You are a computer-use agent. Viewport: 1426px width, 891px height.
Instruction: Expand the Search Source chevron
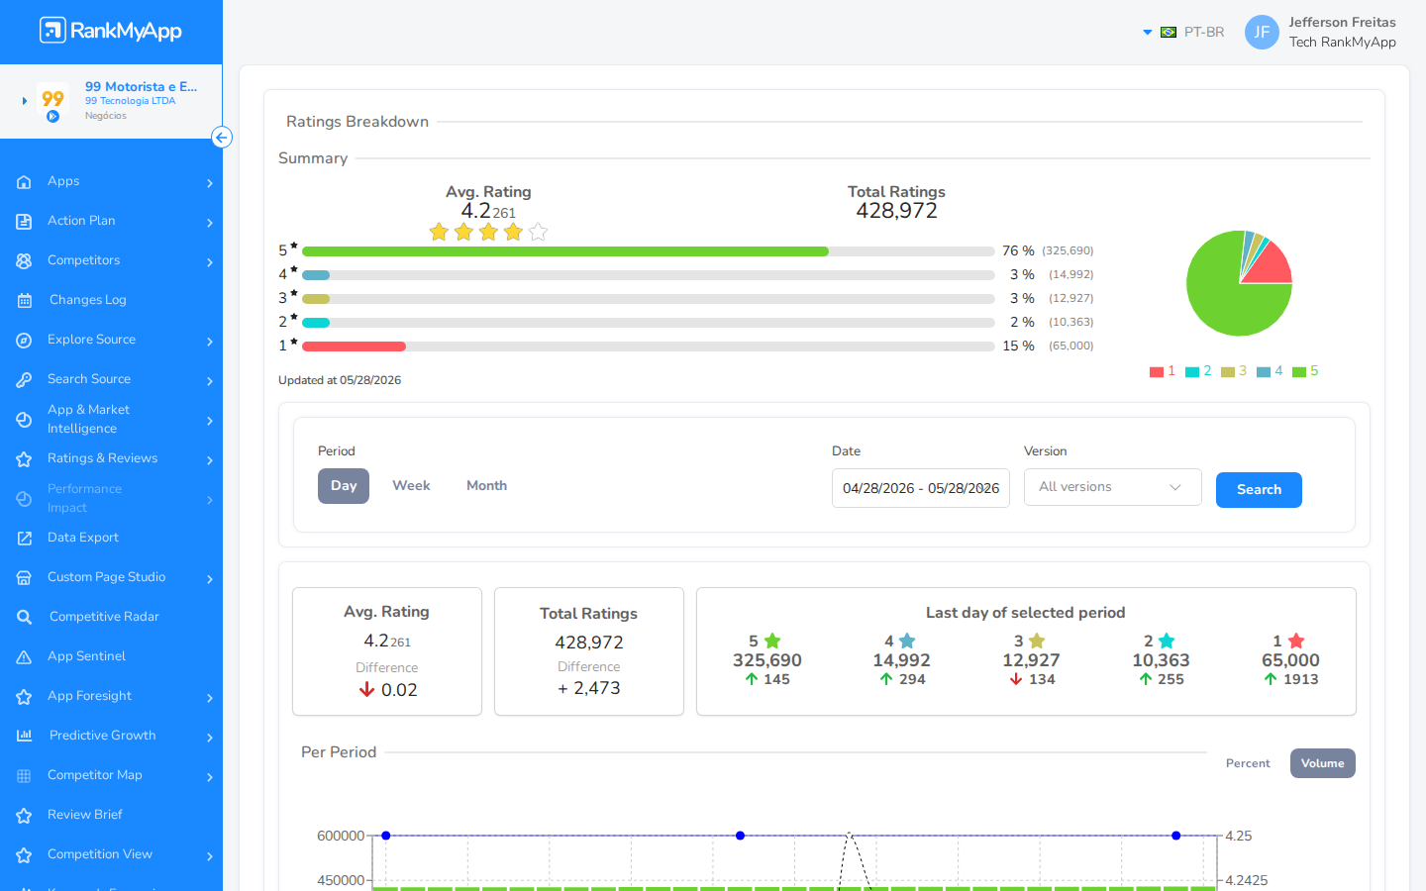209,381
